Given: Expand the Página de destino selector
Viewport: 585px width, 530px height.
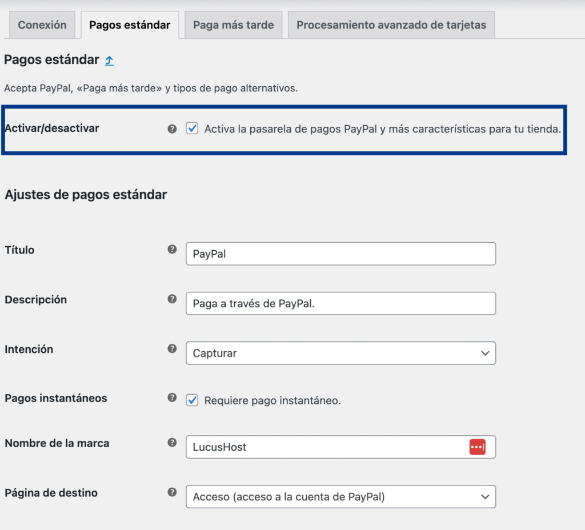Looking at the screenshot, I should tap(340, 496).
